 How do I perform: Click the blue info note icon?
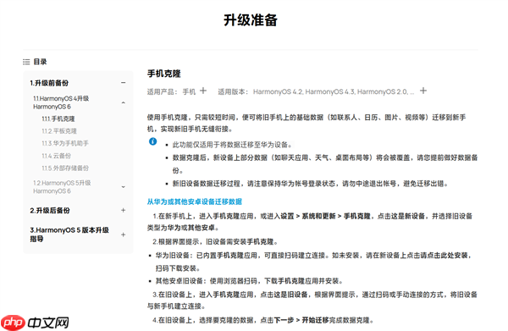coord(153,141)
